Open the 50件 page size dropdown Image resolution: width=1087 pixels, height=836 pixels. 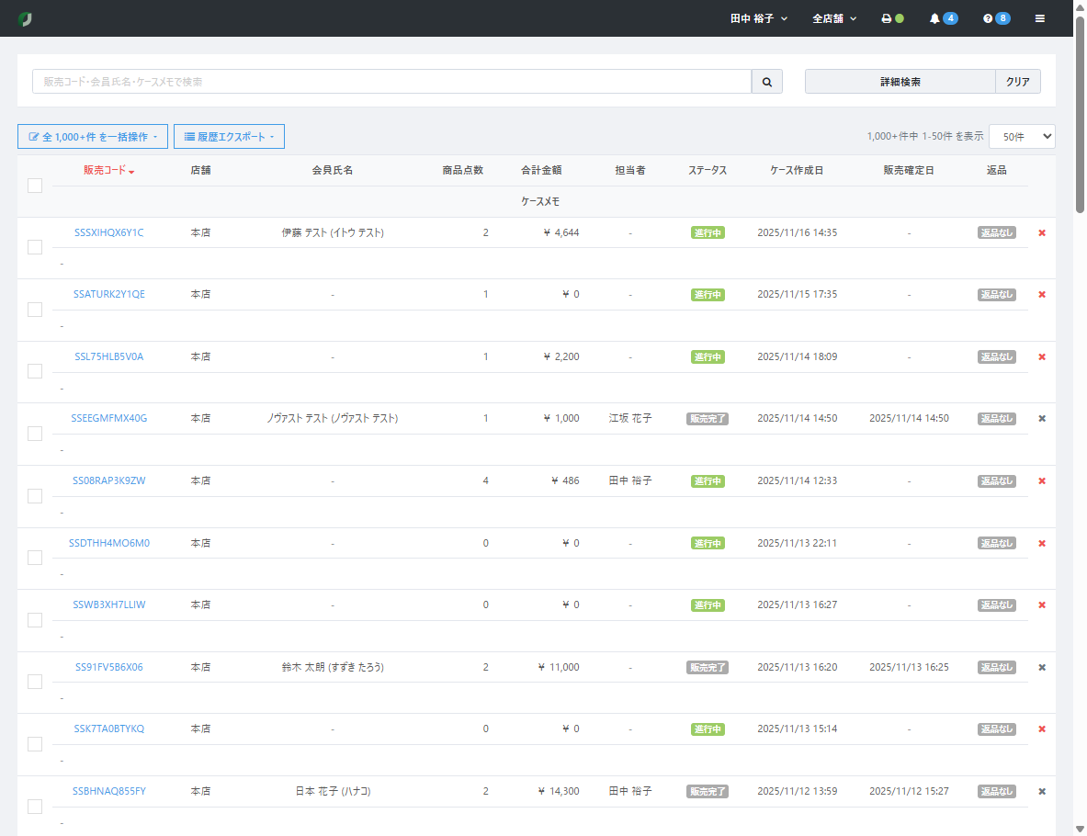(1021, 136)
